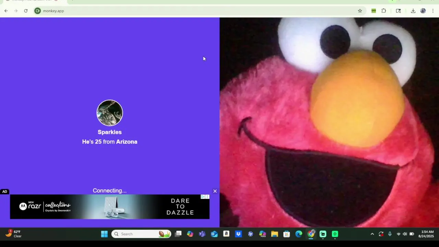Click the microphone tray icon
The image size is (439, 247).
(x=390, y=234)
